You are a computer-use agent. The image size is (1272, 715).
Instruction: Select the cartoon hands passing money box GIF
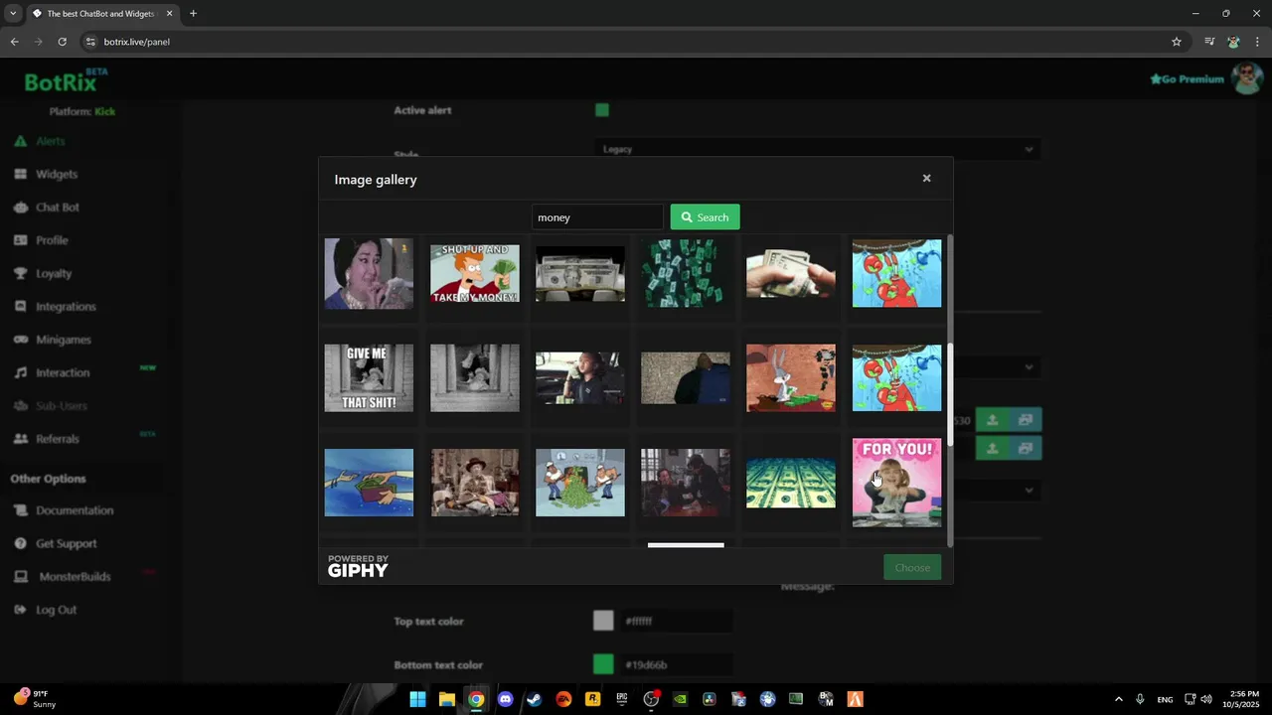[x=369, y=483]
